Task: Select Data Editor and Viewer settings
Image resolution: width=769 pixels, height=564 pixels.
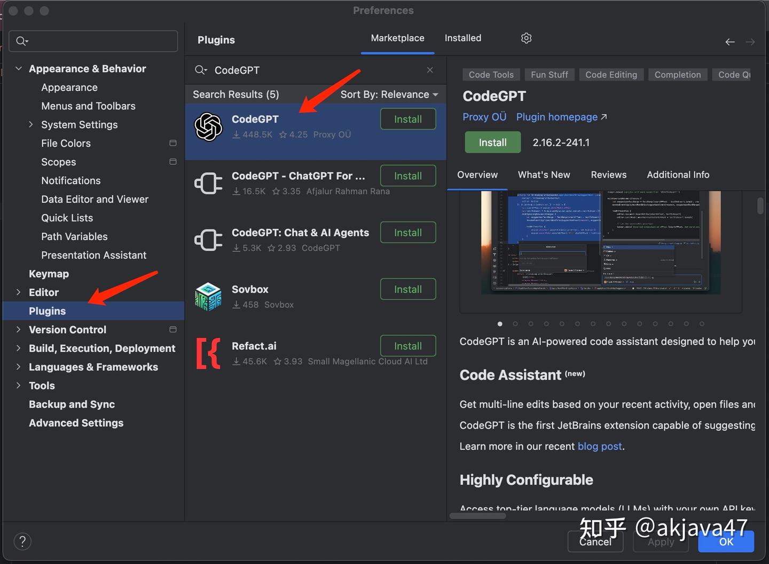Action: coord(95,199)
